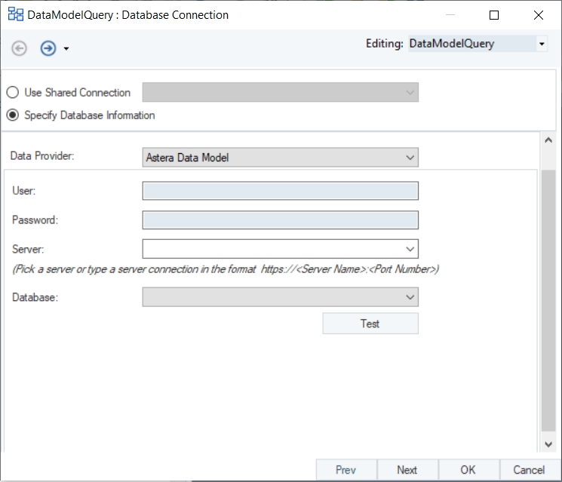This screenshot has height=482, width=562.
Task: Open the Editing DataModelQuery dropdown
Action: pos(542,45)
